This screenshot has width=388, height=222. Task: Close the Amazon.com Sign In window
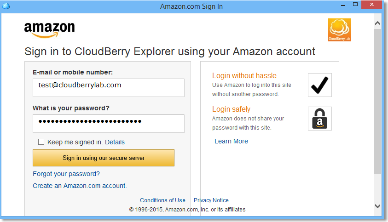click(373, 5)
